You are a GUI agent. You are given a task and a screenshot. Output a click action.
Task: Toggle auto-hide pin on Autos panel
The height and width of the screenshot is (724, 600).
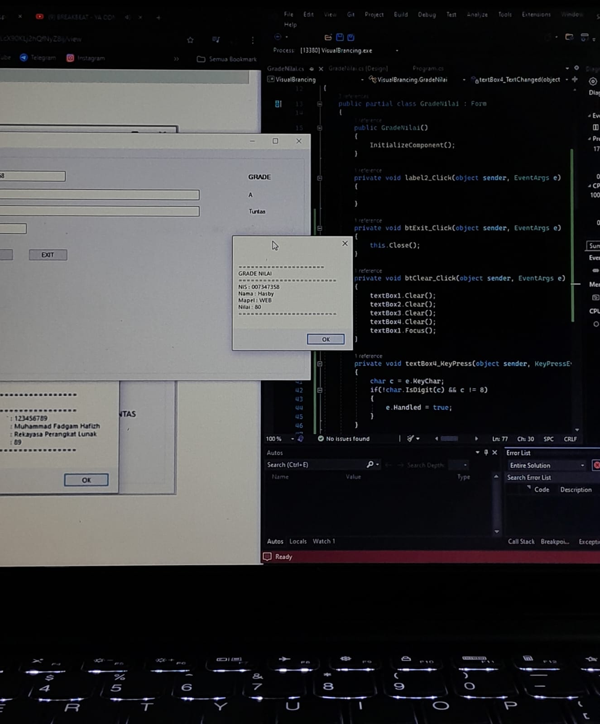point(486,452)
